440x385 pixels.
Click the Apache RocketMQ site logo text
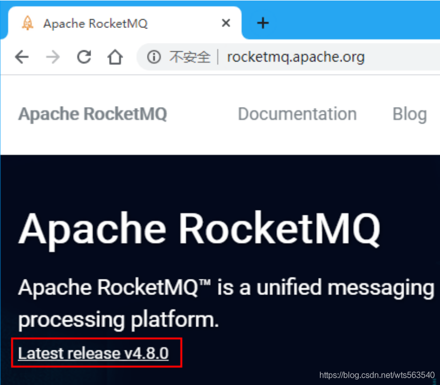point(93,114)
